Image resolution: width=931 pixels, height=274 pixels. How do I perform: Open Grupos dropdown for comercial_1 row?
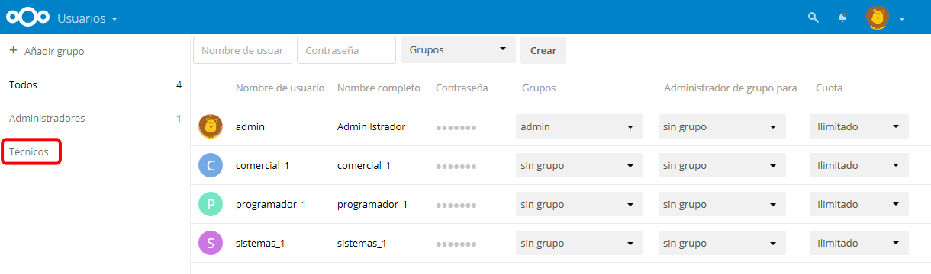tap(579, 165)
